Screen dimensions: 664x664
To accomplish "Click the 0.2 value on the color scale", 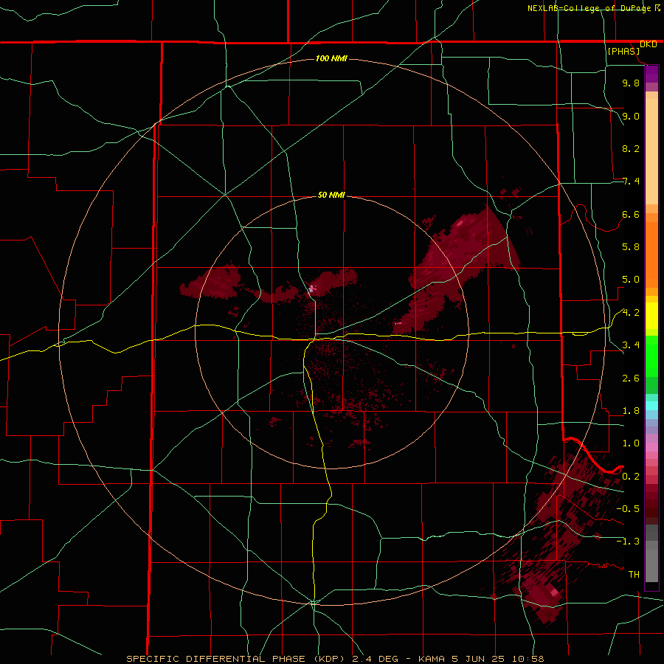I will tap(631, 477).
